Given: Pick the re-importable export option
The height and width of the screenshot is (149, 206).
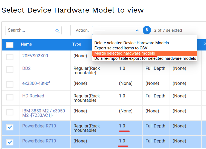Looking at the screenshot, I should tap(145, 58).
